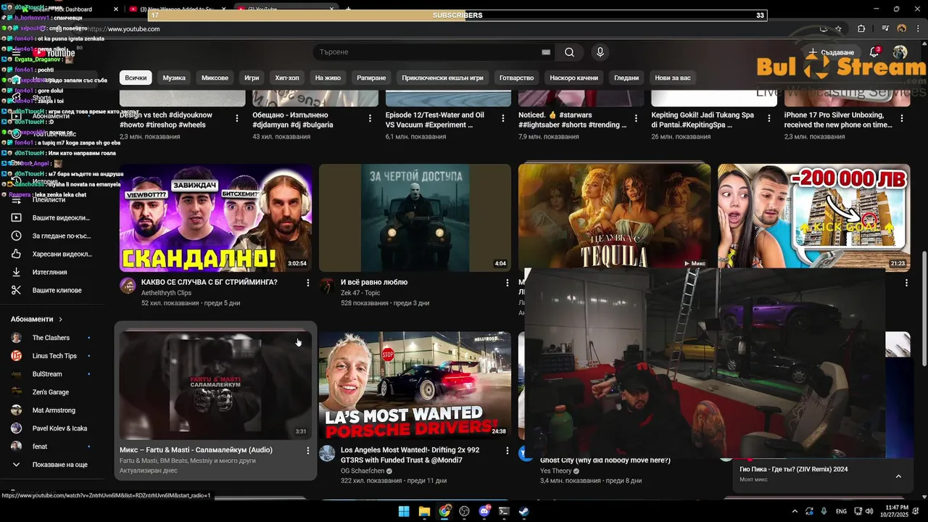Viewport: 928px width, 522px height.
Task: Click the YouTube search input field
Action: pos(428,52)
